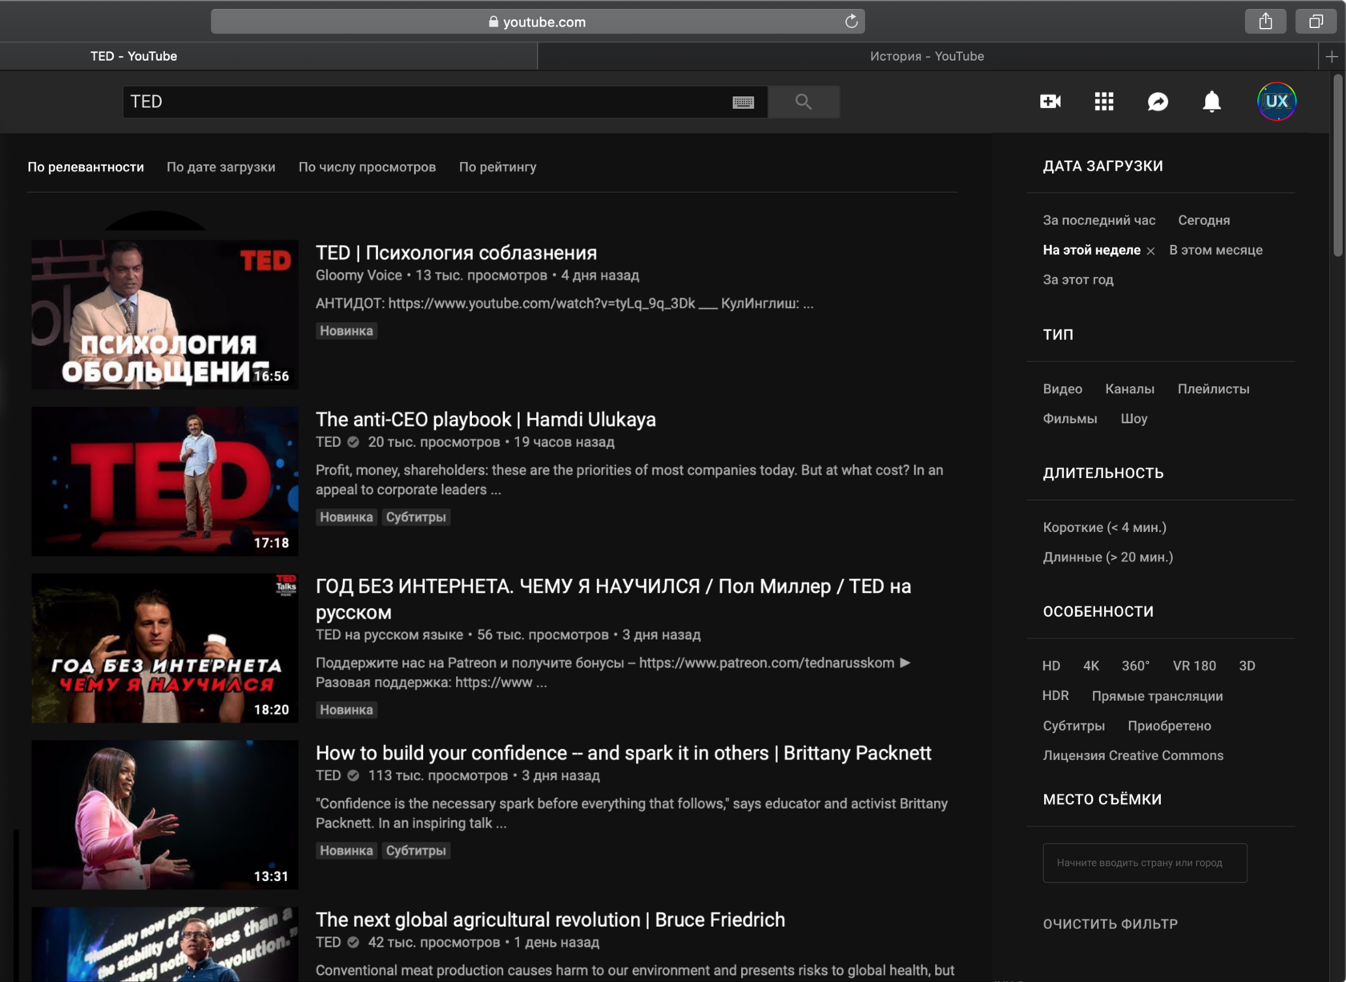This screenshot has width=1346, height=982.
Task: Filter type by 'Видео'
Action: [1062, 388]
